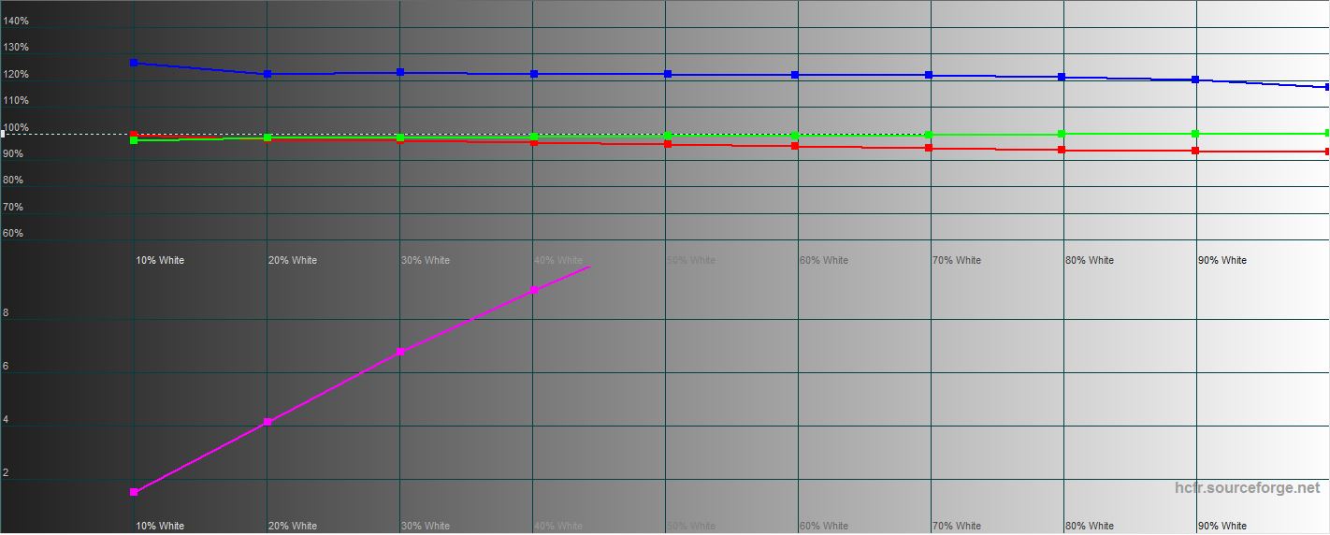Select the red data point at 50% White
Screen dimensions: 1330x535
click(x=668, y=144)
